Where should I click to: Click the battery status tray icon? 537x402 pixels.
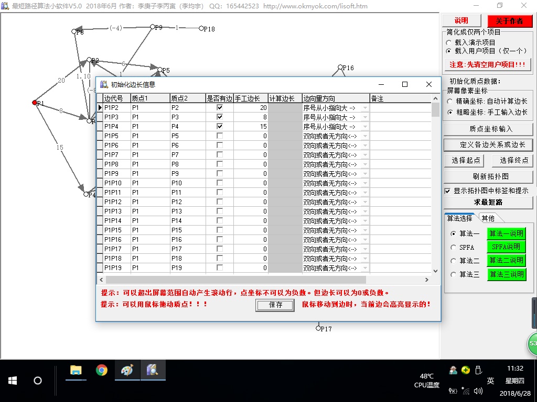click(x=453, y=390)
